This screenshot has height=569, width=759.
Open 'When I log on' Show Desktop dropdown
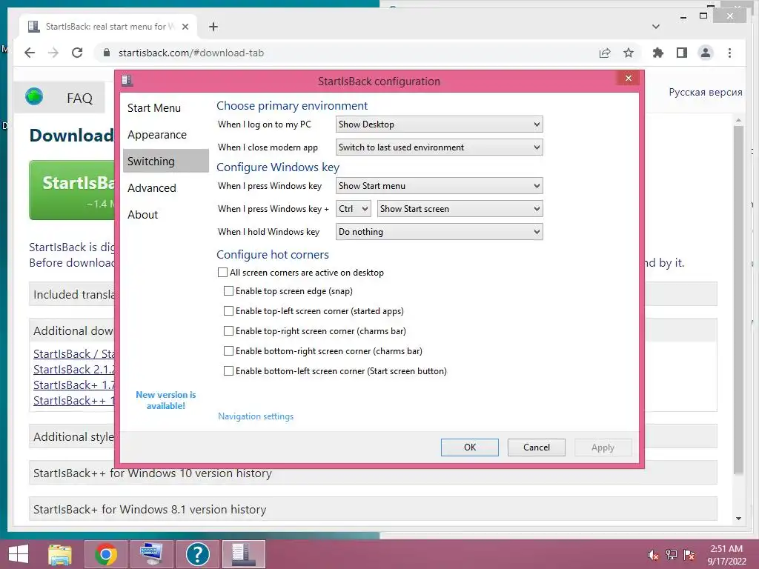[x=439, y=124]
